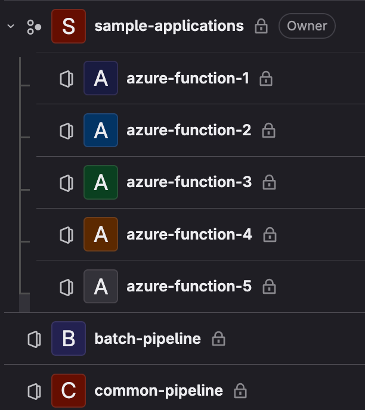Open the azure-function-2 project
This screenshot has height=410, width=365.
(188, 131)
